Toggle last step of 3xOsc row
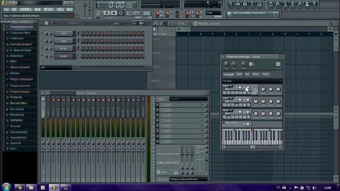Viewport: 340px width, 191px height. [142, 56]
